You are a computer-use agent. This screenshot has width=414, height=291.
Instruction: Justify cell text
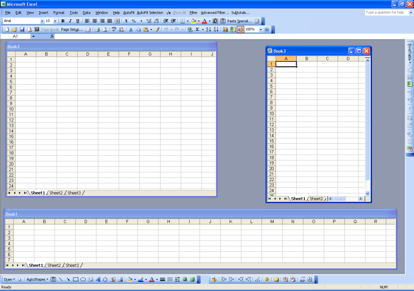pos(110,21)
